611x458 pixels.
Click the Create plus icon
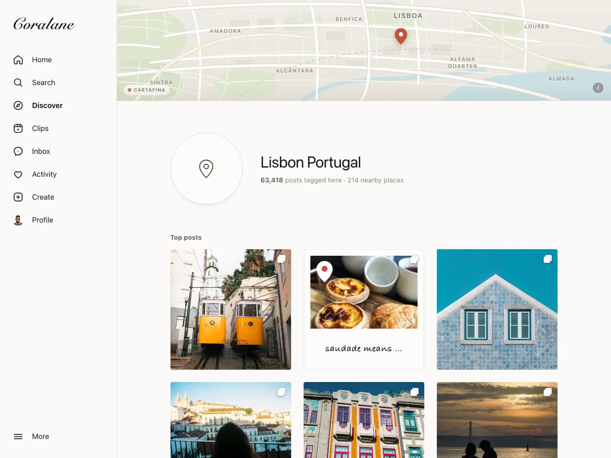[x=18, y=197]
